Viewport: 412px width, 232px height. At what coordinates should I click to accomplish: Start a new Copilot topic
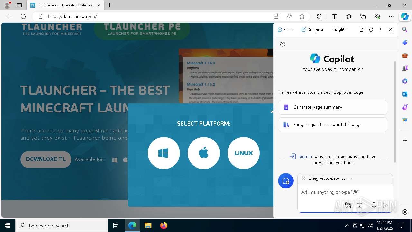point(286,181)
